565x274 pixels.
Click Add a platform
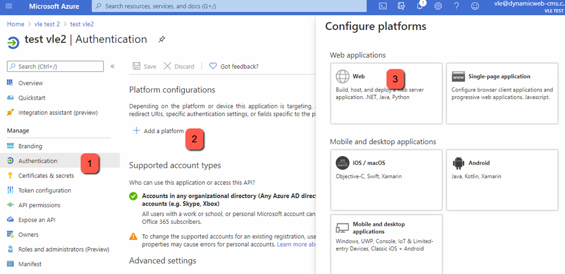[158, 131]
